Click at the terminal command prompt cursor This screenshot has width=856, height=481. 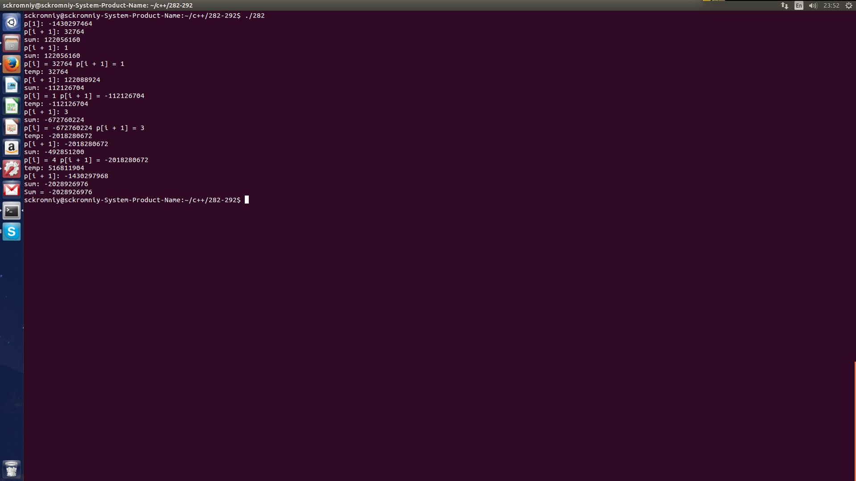(x=247, y=200)
